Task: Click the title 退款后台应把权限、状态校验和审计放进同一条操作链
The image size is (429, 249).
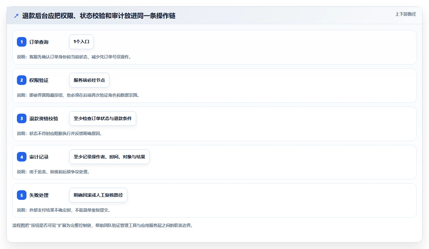Action: click(x=99, y=16)
